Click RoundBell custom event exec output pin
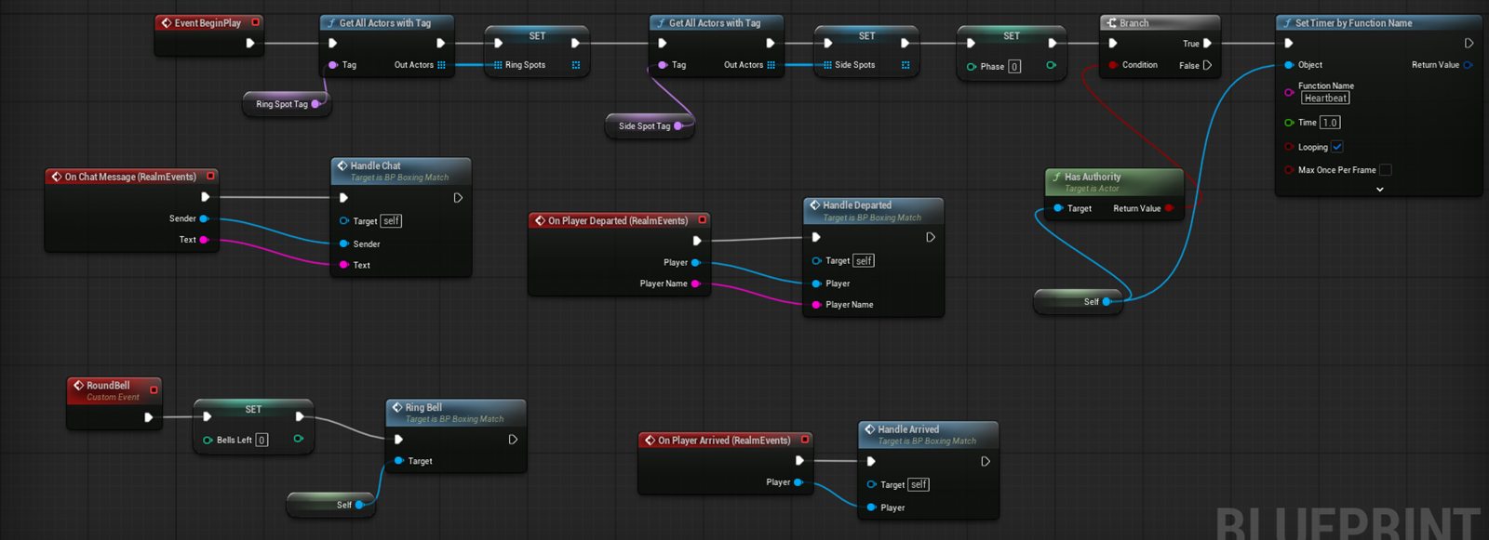 [x=148, y=417]
